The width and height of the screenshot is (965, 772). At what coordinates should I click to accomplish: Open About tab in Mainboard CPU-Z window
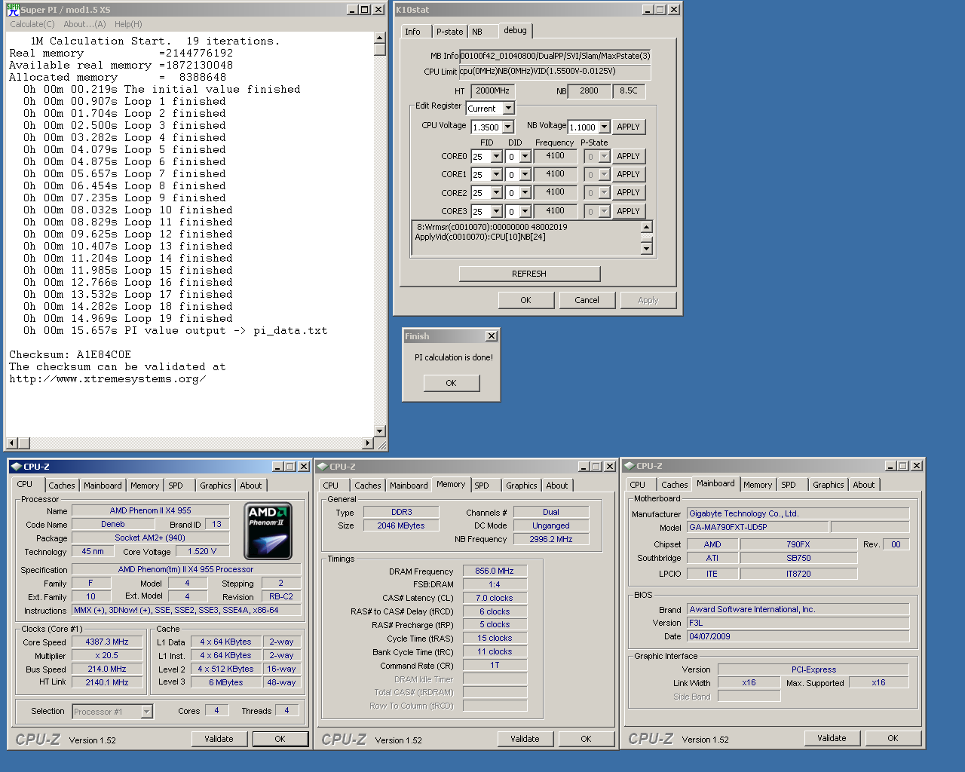coord(864,485)
